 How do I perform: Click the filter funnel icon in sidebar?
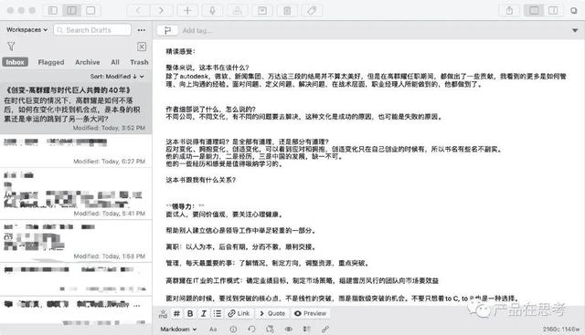pos(11,47)
